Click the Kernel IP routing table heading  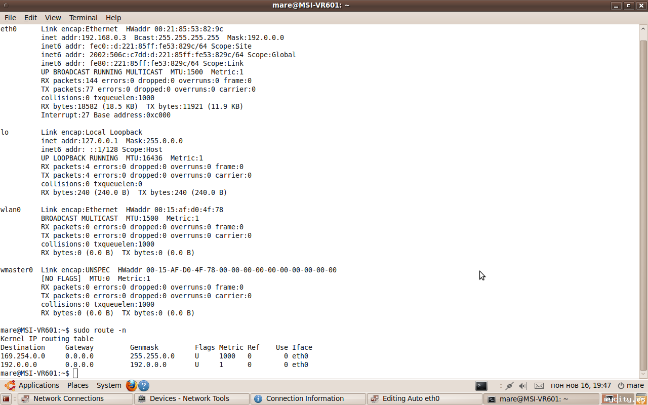(47, 339)
